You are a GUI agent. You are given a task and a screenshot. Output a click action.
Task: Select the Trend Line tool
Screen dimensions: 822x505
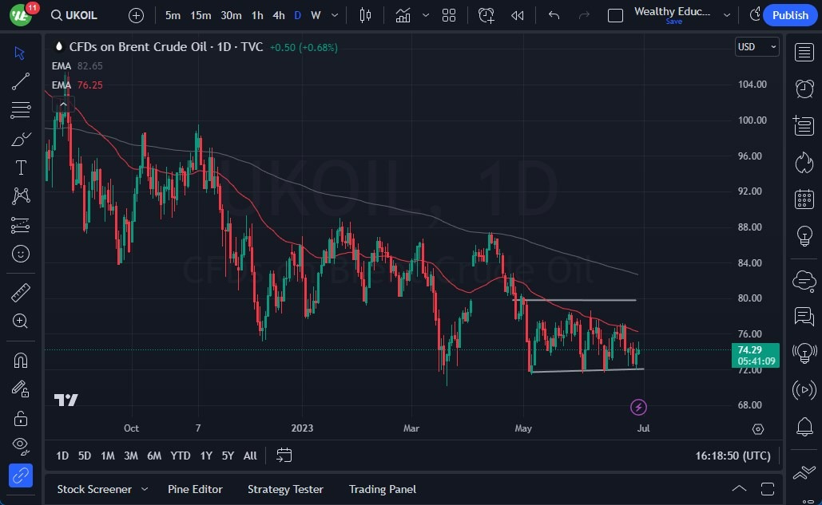tap(21, 81)
